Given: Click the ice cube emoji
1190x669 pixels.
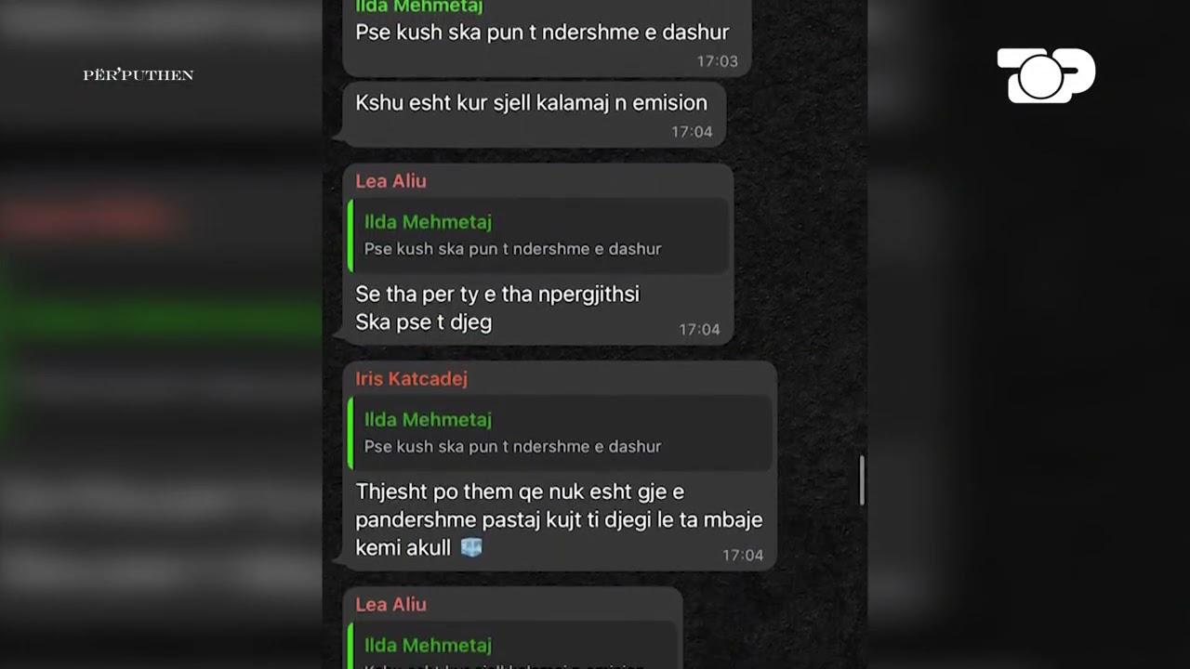Looking at the screenshot, I should [x=471, y=547].
